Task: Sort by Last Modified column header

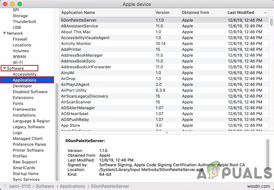Action: pyautogui.click(x=247, y=12)
